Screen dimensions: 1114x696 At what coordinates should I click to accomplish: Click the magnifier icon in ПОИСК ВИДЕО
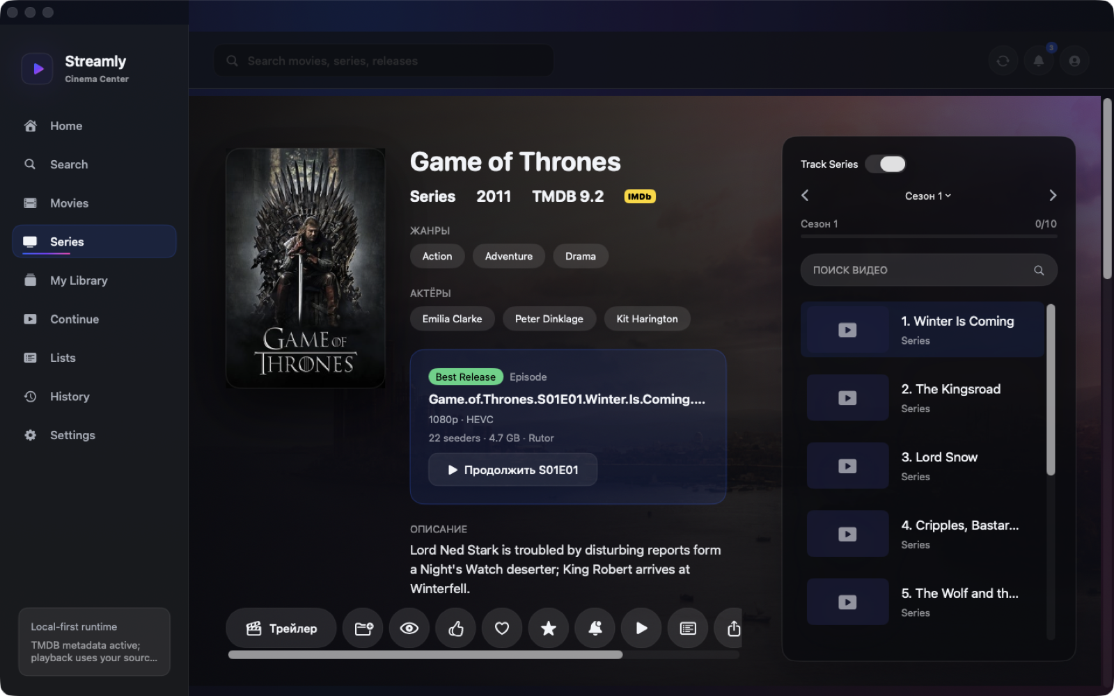tap(1039, 270)
